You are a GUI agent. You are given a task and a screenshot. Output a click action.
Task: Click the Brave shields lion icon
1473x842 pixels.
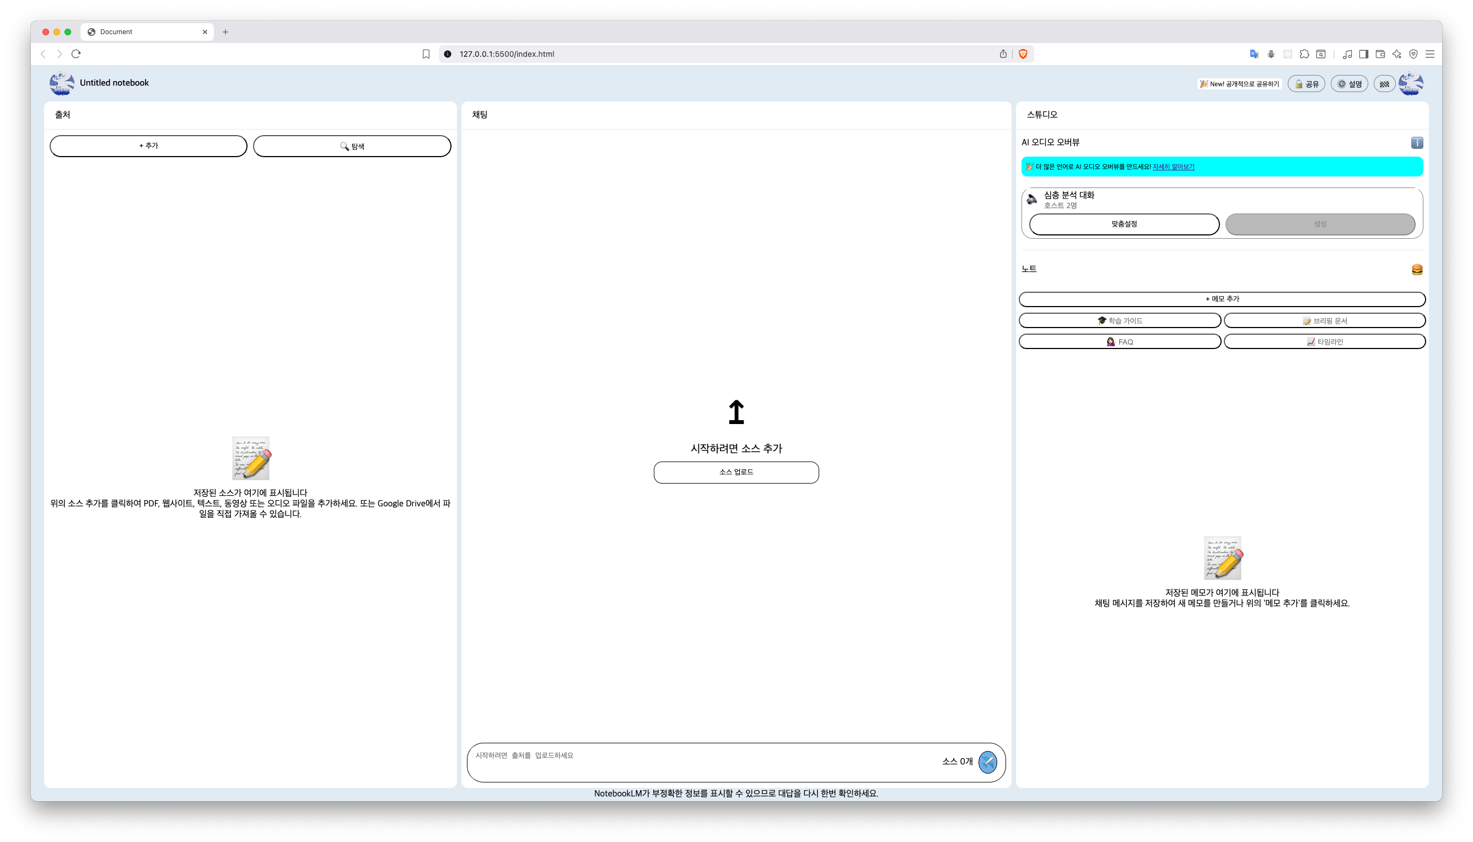pos(1023,54)
